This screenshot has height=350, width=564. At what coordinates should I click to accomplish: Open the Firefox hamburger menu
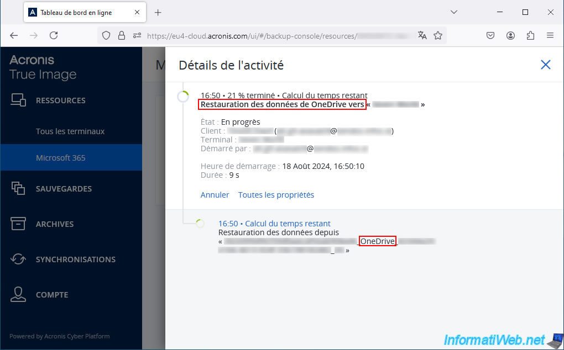(550, 35)
